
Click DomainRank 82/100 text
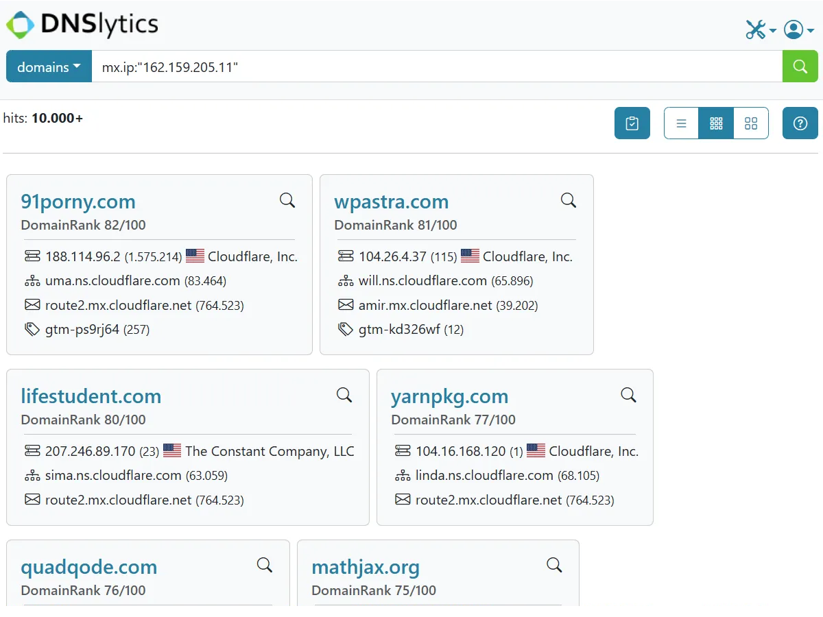click(83, 225)
